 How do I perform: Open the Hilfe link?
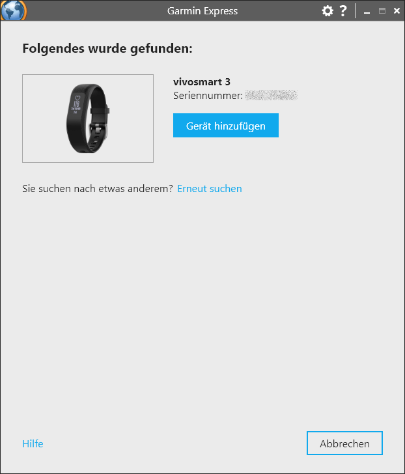pyautogui.click(x=33, y=444)
